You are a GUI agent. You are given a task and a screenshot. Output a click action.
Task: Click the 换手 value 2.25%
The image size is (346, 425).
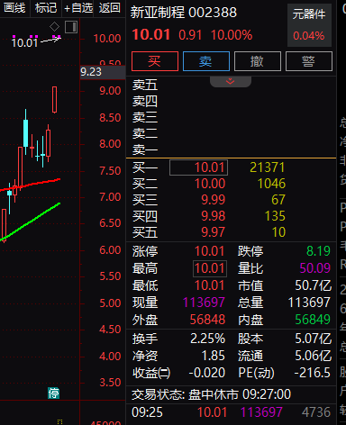pyautogui.click(x=207, y=339)
